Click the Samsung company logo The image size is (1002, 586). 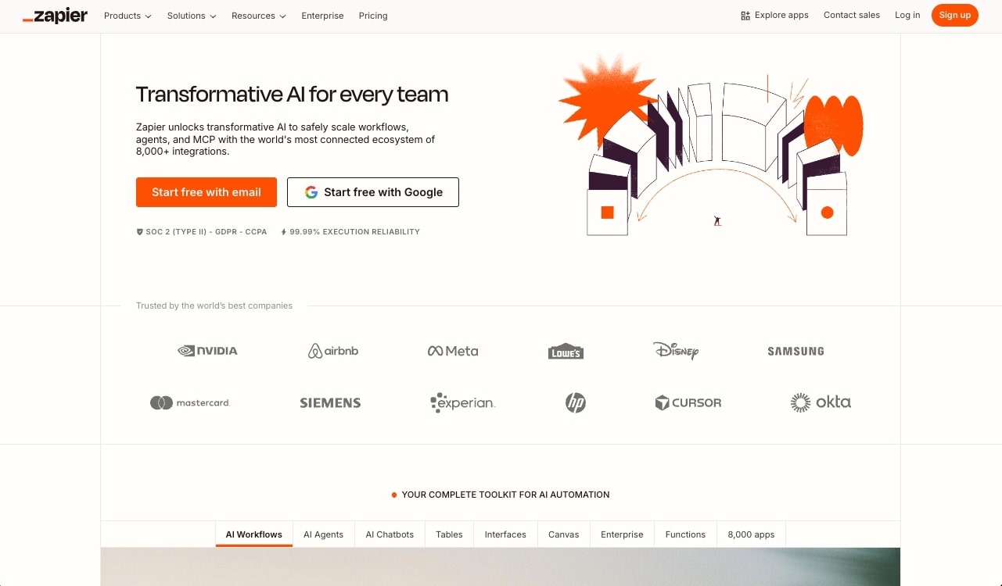click(x=795, y=352)
